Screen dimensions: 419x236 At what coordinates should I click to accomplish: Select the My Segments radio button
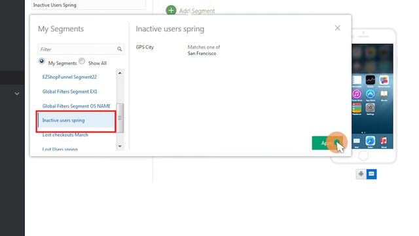(41, 61)
